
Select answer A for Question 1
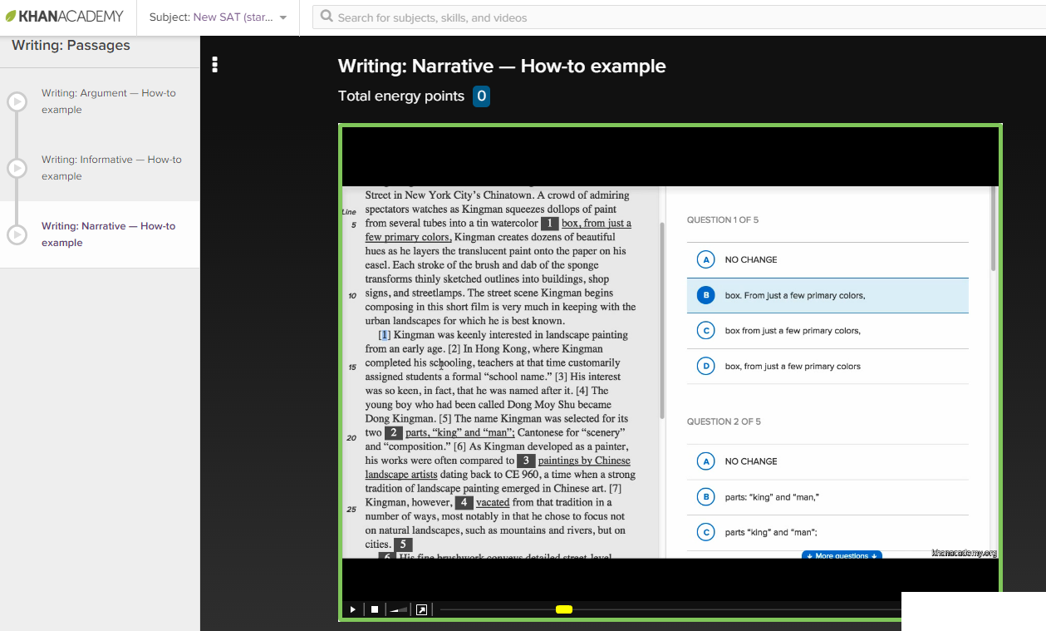click(x=827, y=260)
